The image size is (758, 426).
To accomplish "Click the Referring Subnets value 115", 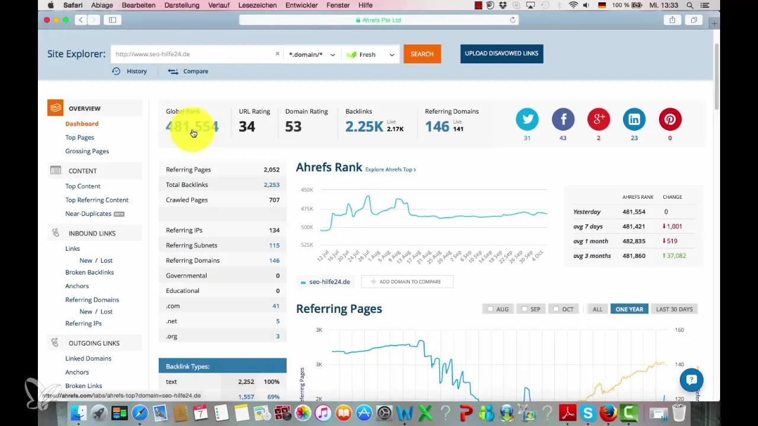I will [274, 245].
